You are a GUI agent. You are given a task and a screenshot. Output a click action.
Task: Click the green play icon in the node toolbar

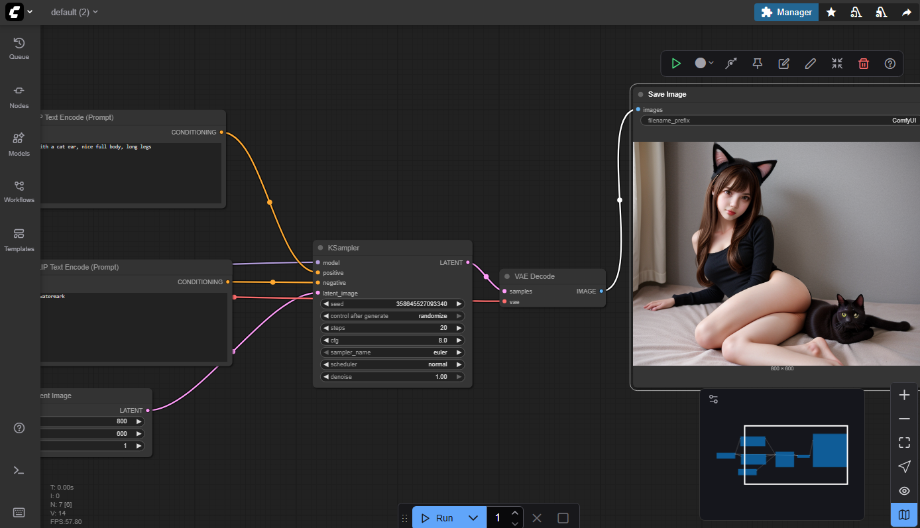pos(675,64)
